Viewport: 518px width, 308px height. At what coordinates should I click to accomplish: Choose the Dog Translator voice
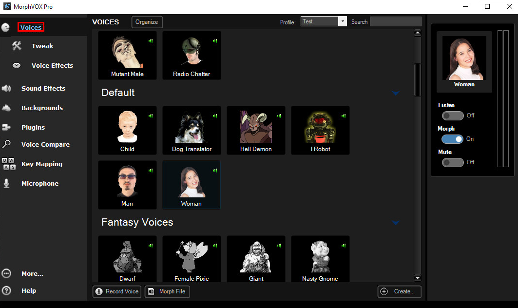pos(192,130)
